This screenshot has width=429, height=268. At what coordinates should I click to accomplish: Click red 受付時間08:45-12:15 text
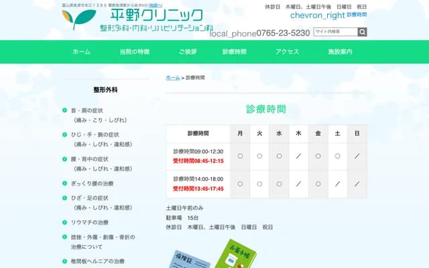point(198,161)
